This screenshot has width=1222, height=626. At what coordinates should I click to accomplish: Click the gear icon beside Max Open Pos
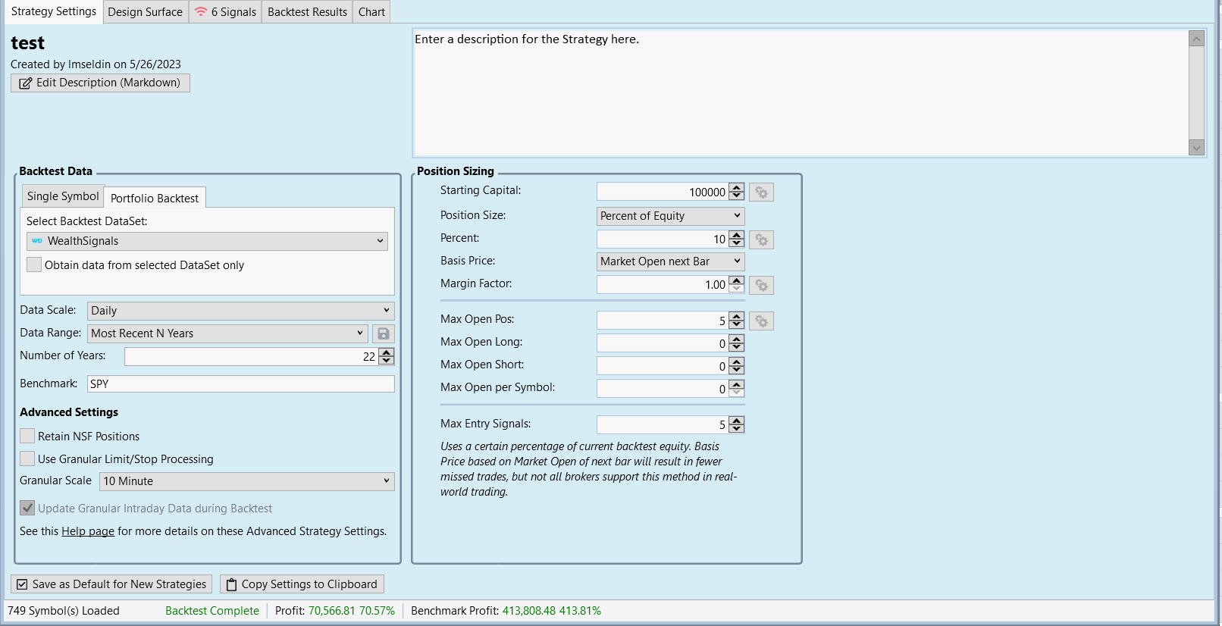[761, 321]
